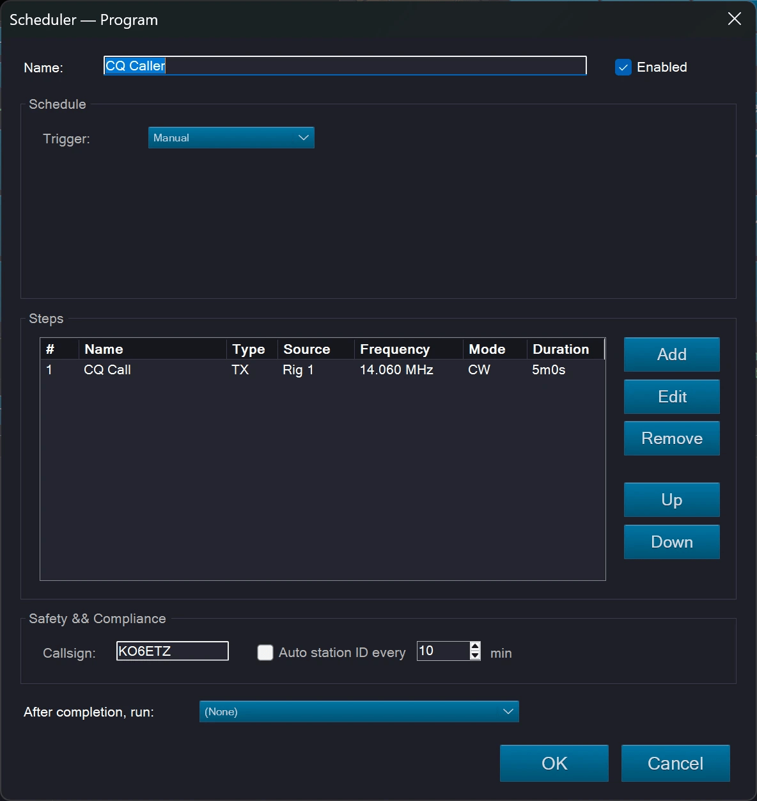Screen dimensions: 757x801
Task: Click the Name column header
Action: point(152,349)
